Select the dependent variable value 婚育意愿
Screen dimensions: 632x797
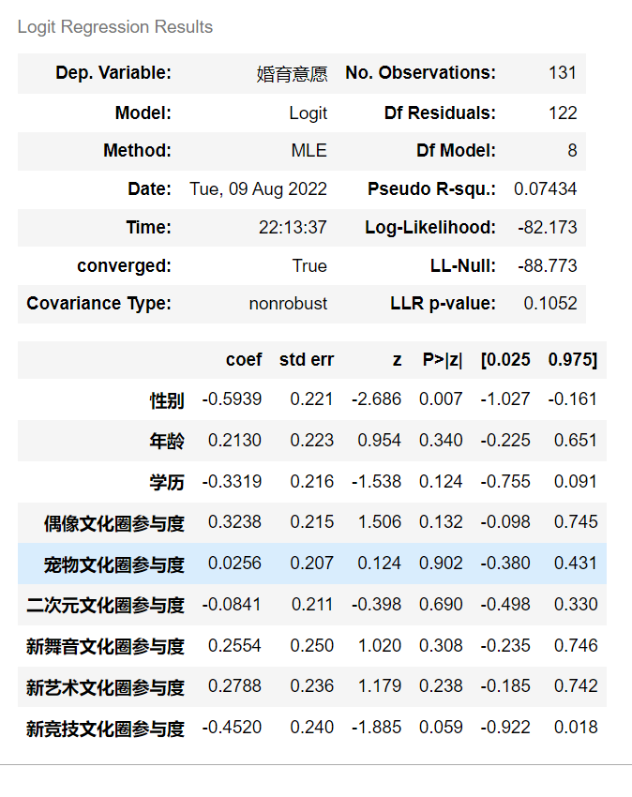[292, 74]
